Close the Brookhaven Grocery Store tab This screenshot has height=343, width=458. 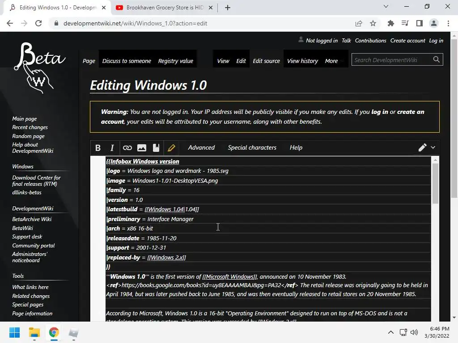click(x=211, y=8)
